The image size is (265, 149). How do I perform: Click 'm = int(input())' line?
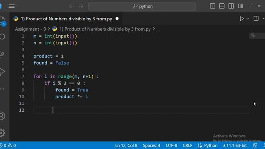tap(55, 36)
